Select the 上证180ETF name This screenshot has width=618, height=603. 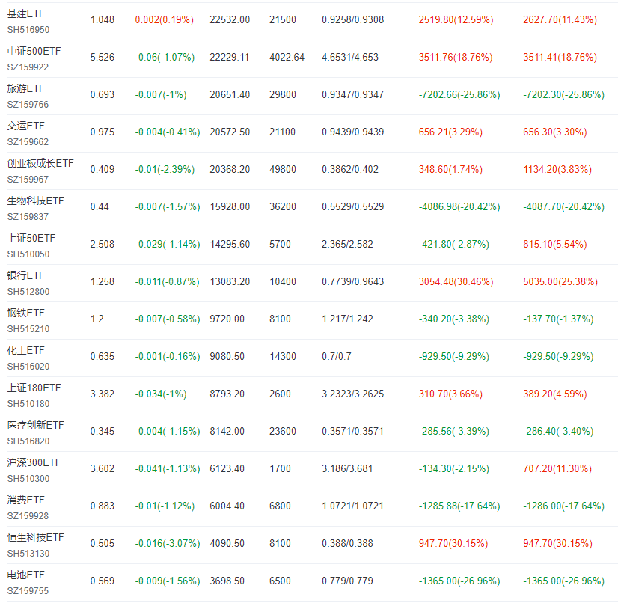click(x=34, y=388)
